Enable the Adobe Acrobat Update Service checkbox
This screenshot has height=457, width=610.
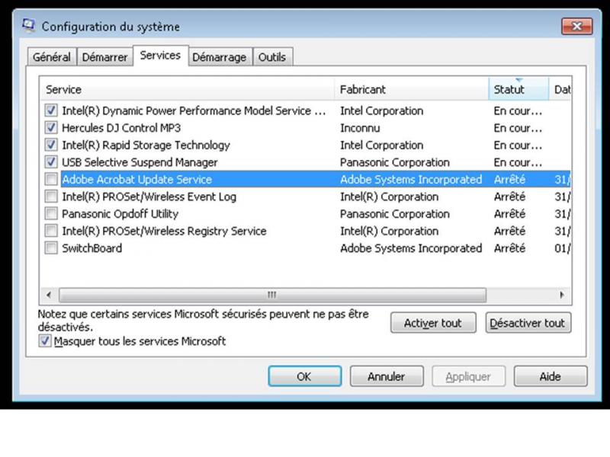pos(51,180)
